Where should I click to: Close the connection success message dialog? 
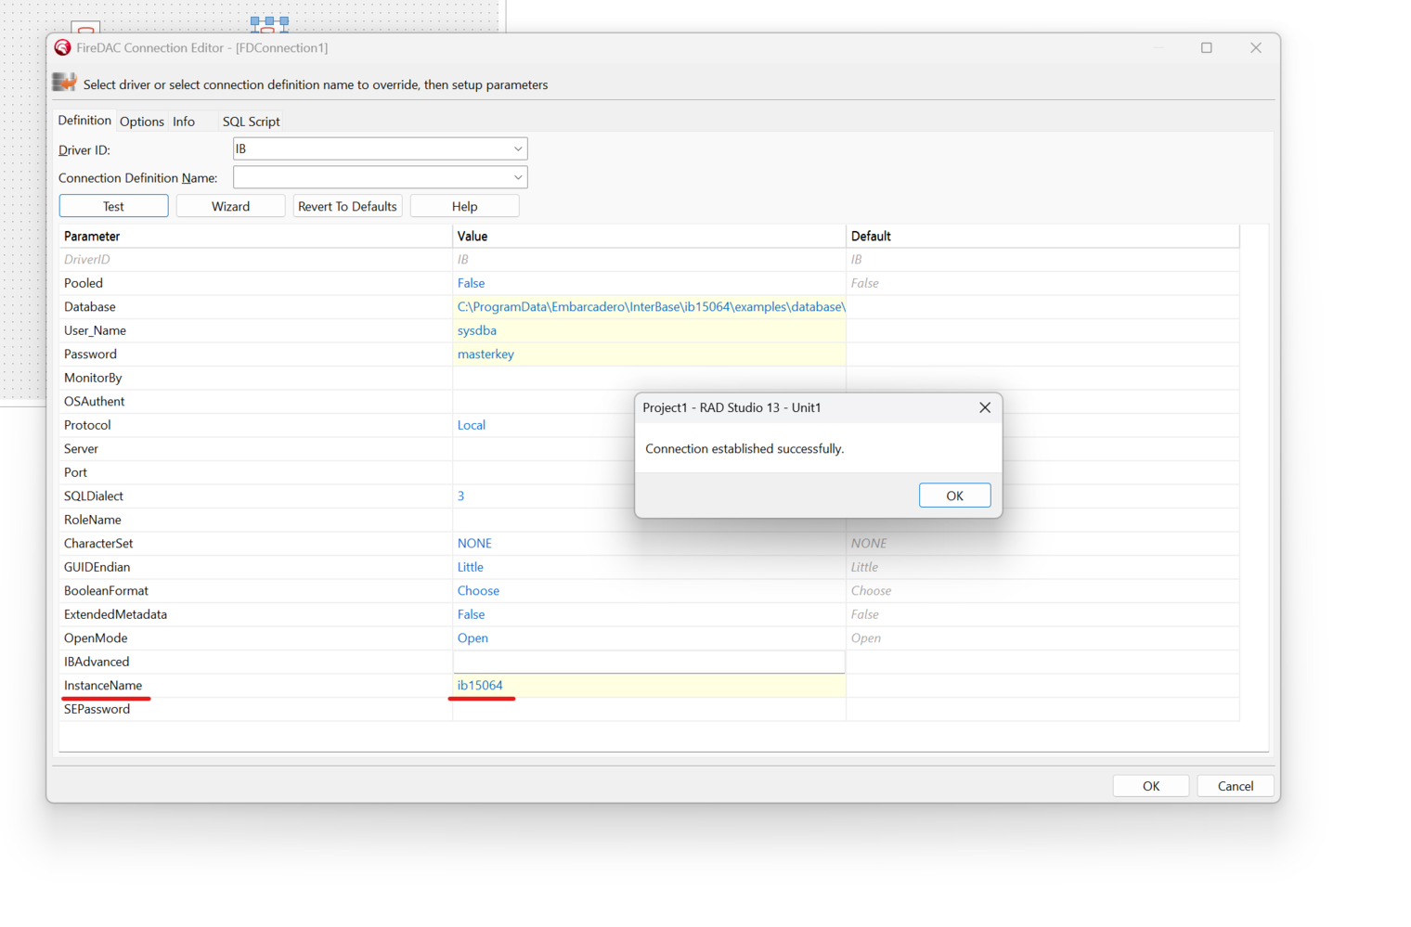pos(984,407)
